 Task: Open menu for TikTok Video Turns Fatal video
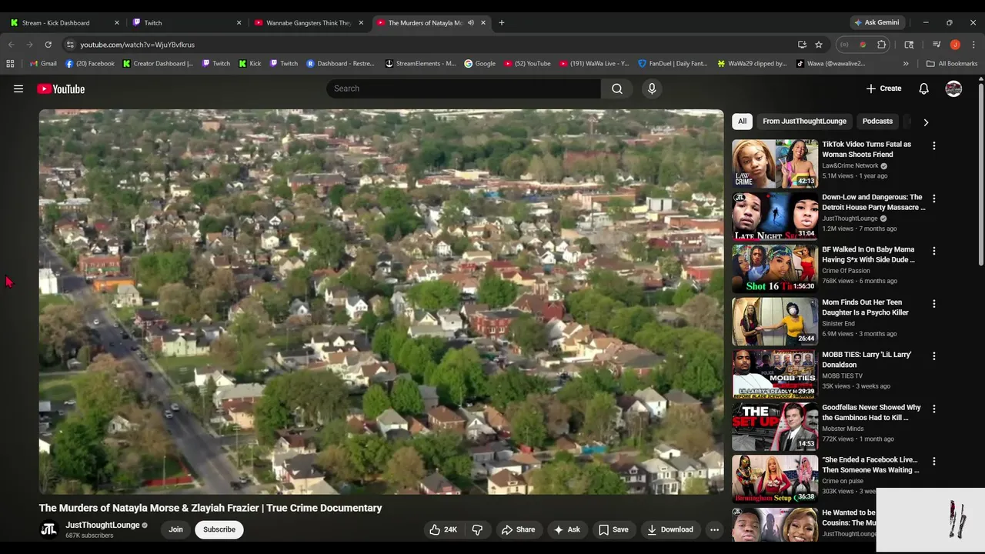[x=934, y=145]
